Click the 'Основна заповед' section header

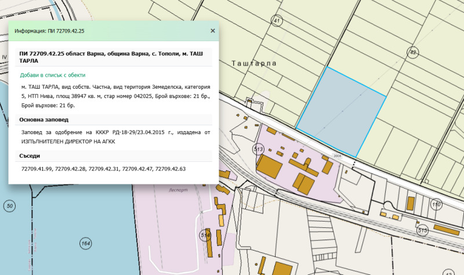click(44, 120)
